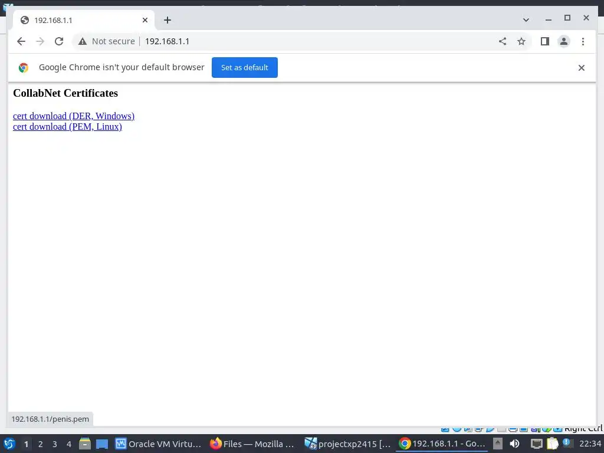Open the system start menu icon
Image resolution: width=604 pixels, height=453 pixels.
(9, 444)
